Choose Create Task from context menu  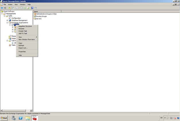tap(27, 31)
